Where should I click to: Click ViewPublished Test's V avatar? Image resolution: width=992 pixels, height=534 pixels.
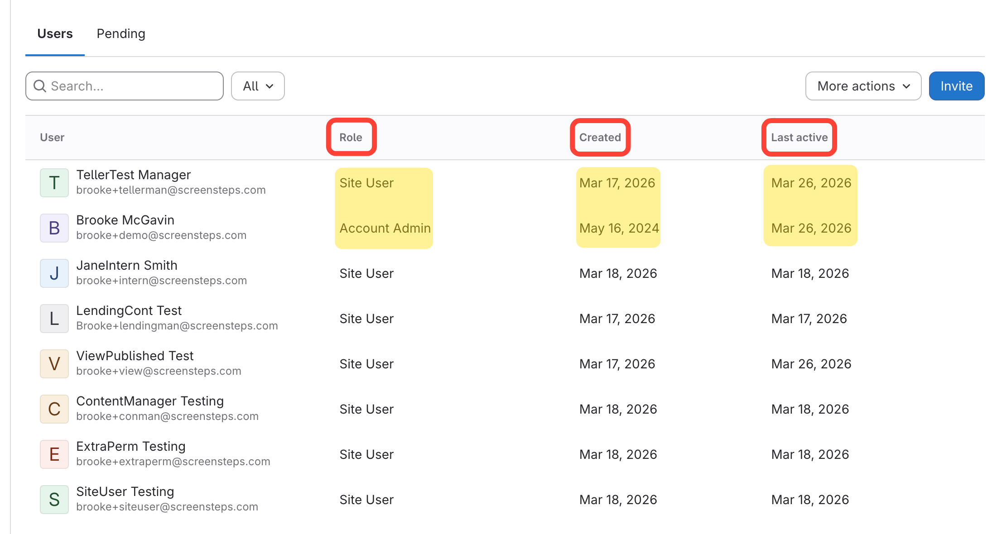click(x=54, y=364)
